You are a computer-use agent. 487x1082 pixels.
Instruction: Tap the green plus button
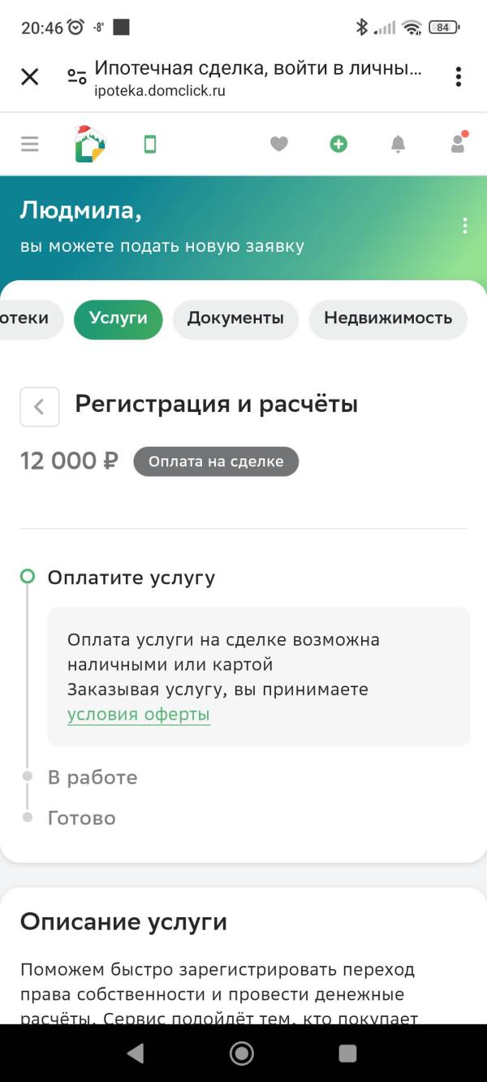pyautogui.click(x=338, y=143)
